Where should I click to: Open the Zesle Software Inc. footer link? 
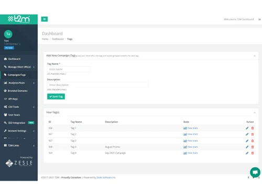106,178
